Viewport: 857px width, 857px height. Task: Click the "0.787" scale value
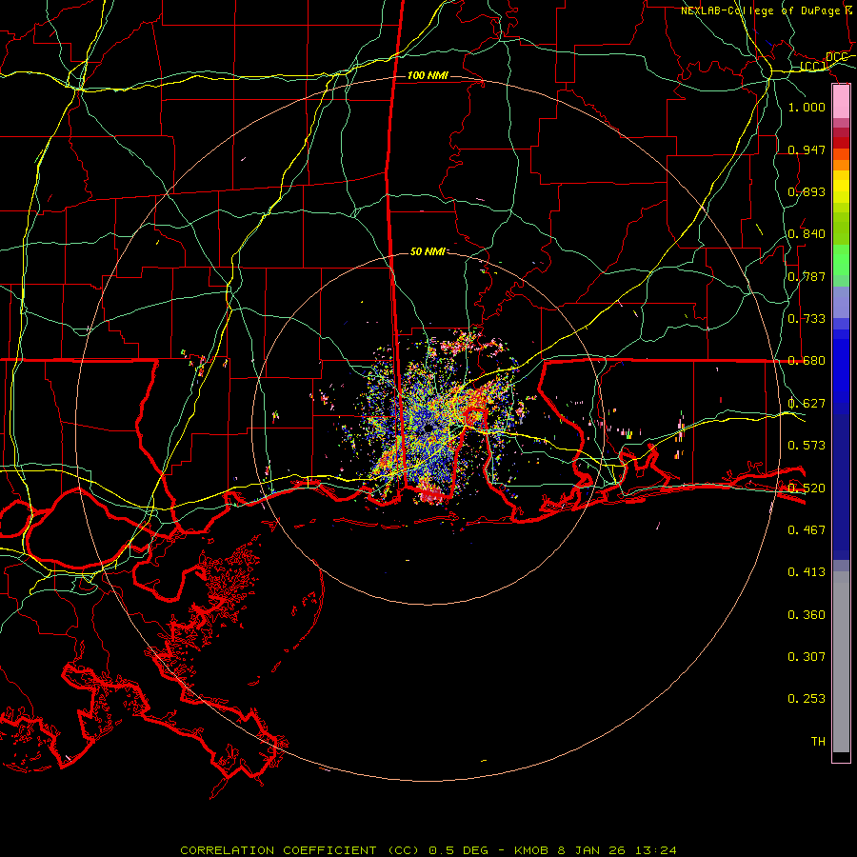pos(807,276)
